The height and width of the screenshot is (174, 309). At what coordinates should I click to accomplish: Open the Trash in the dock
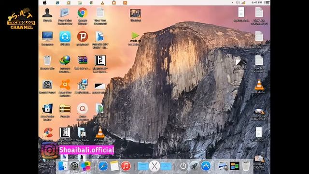point(246,166)
